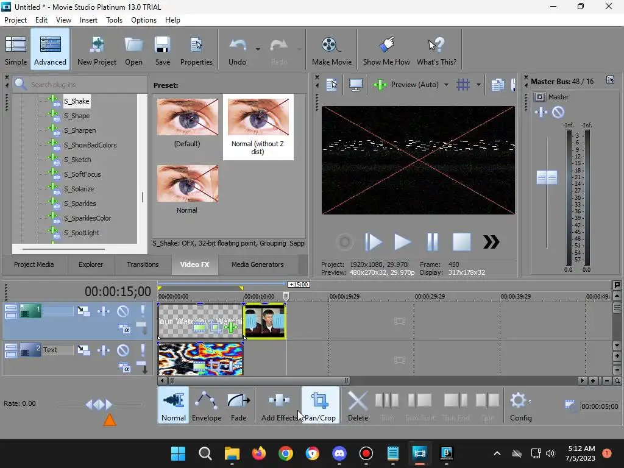Open track motion on track 1

[83, 311]
